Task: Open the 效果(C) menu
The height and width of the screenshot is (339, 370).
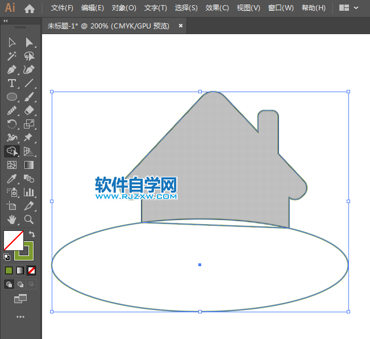Action: [x=217, y=8]
